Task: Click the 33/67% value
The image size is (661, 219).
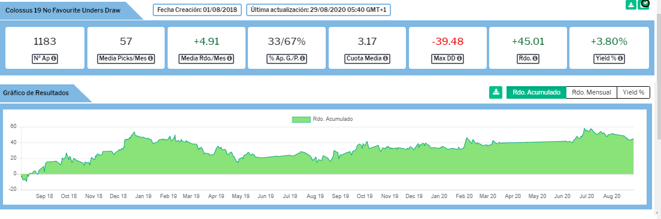Action: [x=287, y=41]
